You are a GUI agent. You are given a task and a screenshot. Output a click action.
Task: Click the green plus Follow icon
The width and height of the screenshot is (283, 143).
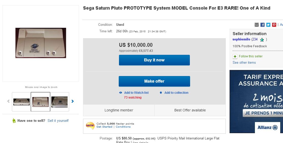click(235, 56)
